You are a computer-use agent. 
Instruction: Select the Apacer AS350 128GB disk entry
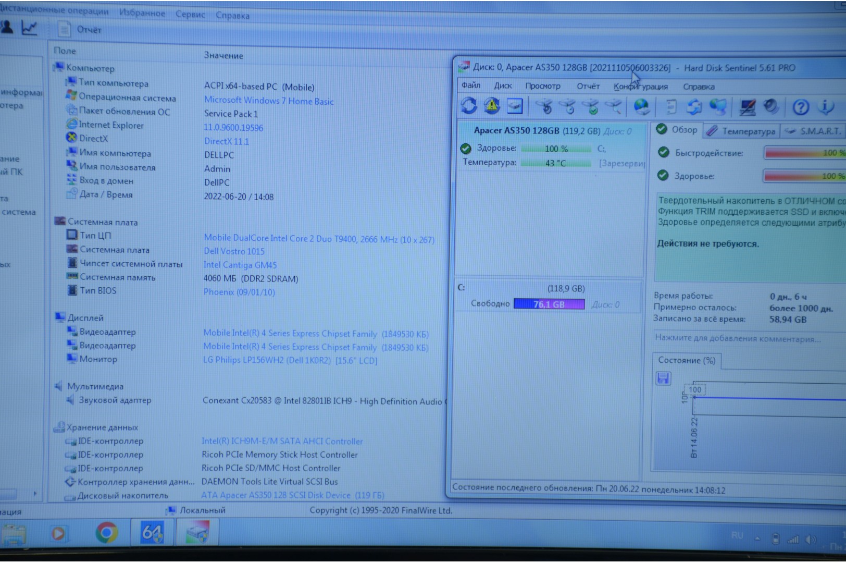click(x=551, y=131)
